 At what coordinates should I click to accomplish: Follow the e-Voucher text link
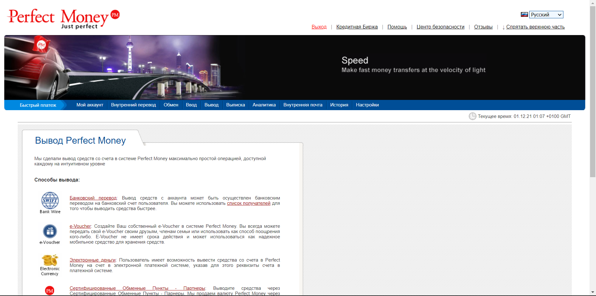tap(80, 226)
